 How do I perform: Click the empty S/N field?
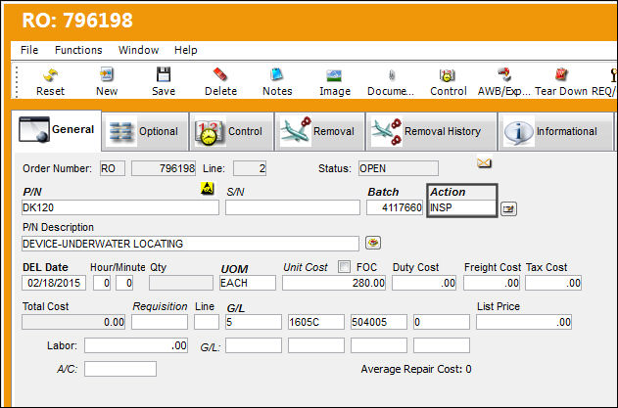(x=293, y=207)
